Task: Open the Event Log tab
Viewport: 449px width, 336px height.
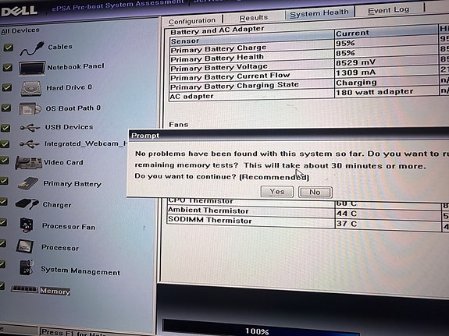Action: coord(388,10)
